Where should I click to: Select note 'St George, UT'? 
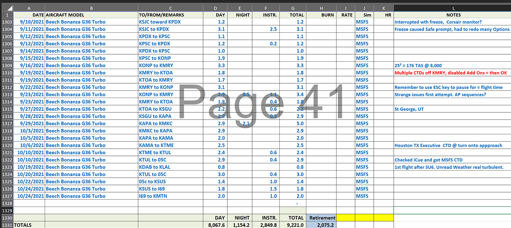pyautogui.click(x=452, y=109)
